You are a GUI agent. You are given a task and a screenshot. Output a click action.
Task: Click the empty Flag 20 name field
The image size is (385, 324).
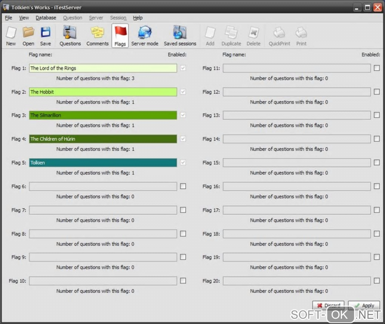point(297,281)
